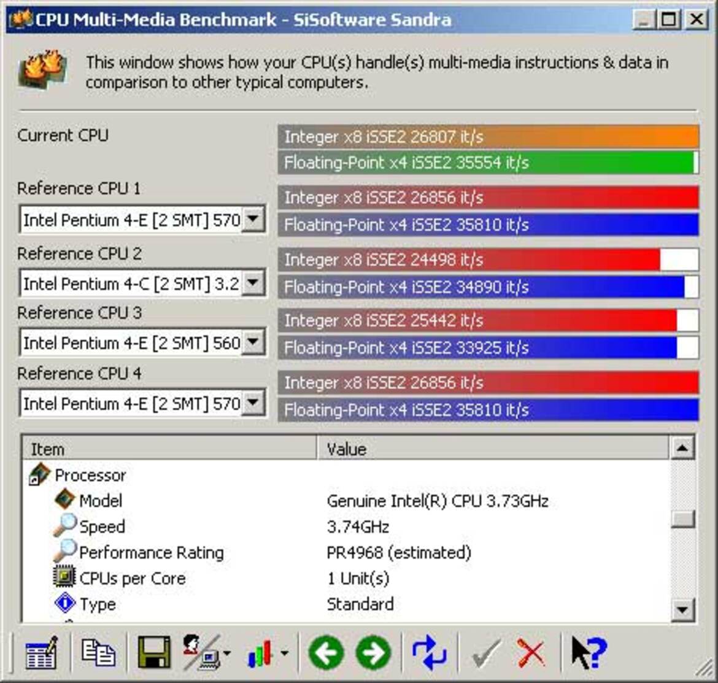
Task: Select the Processor tree row
Action: 90,475
